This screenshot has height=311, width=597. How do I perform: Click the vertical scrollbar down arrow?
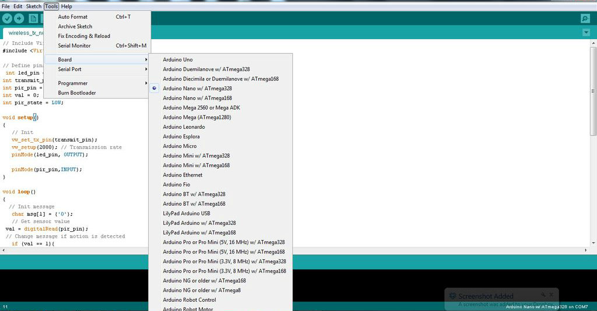(593, 243)
